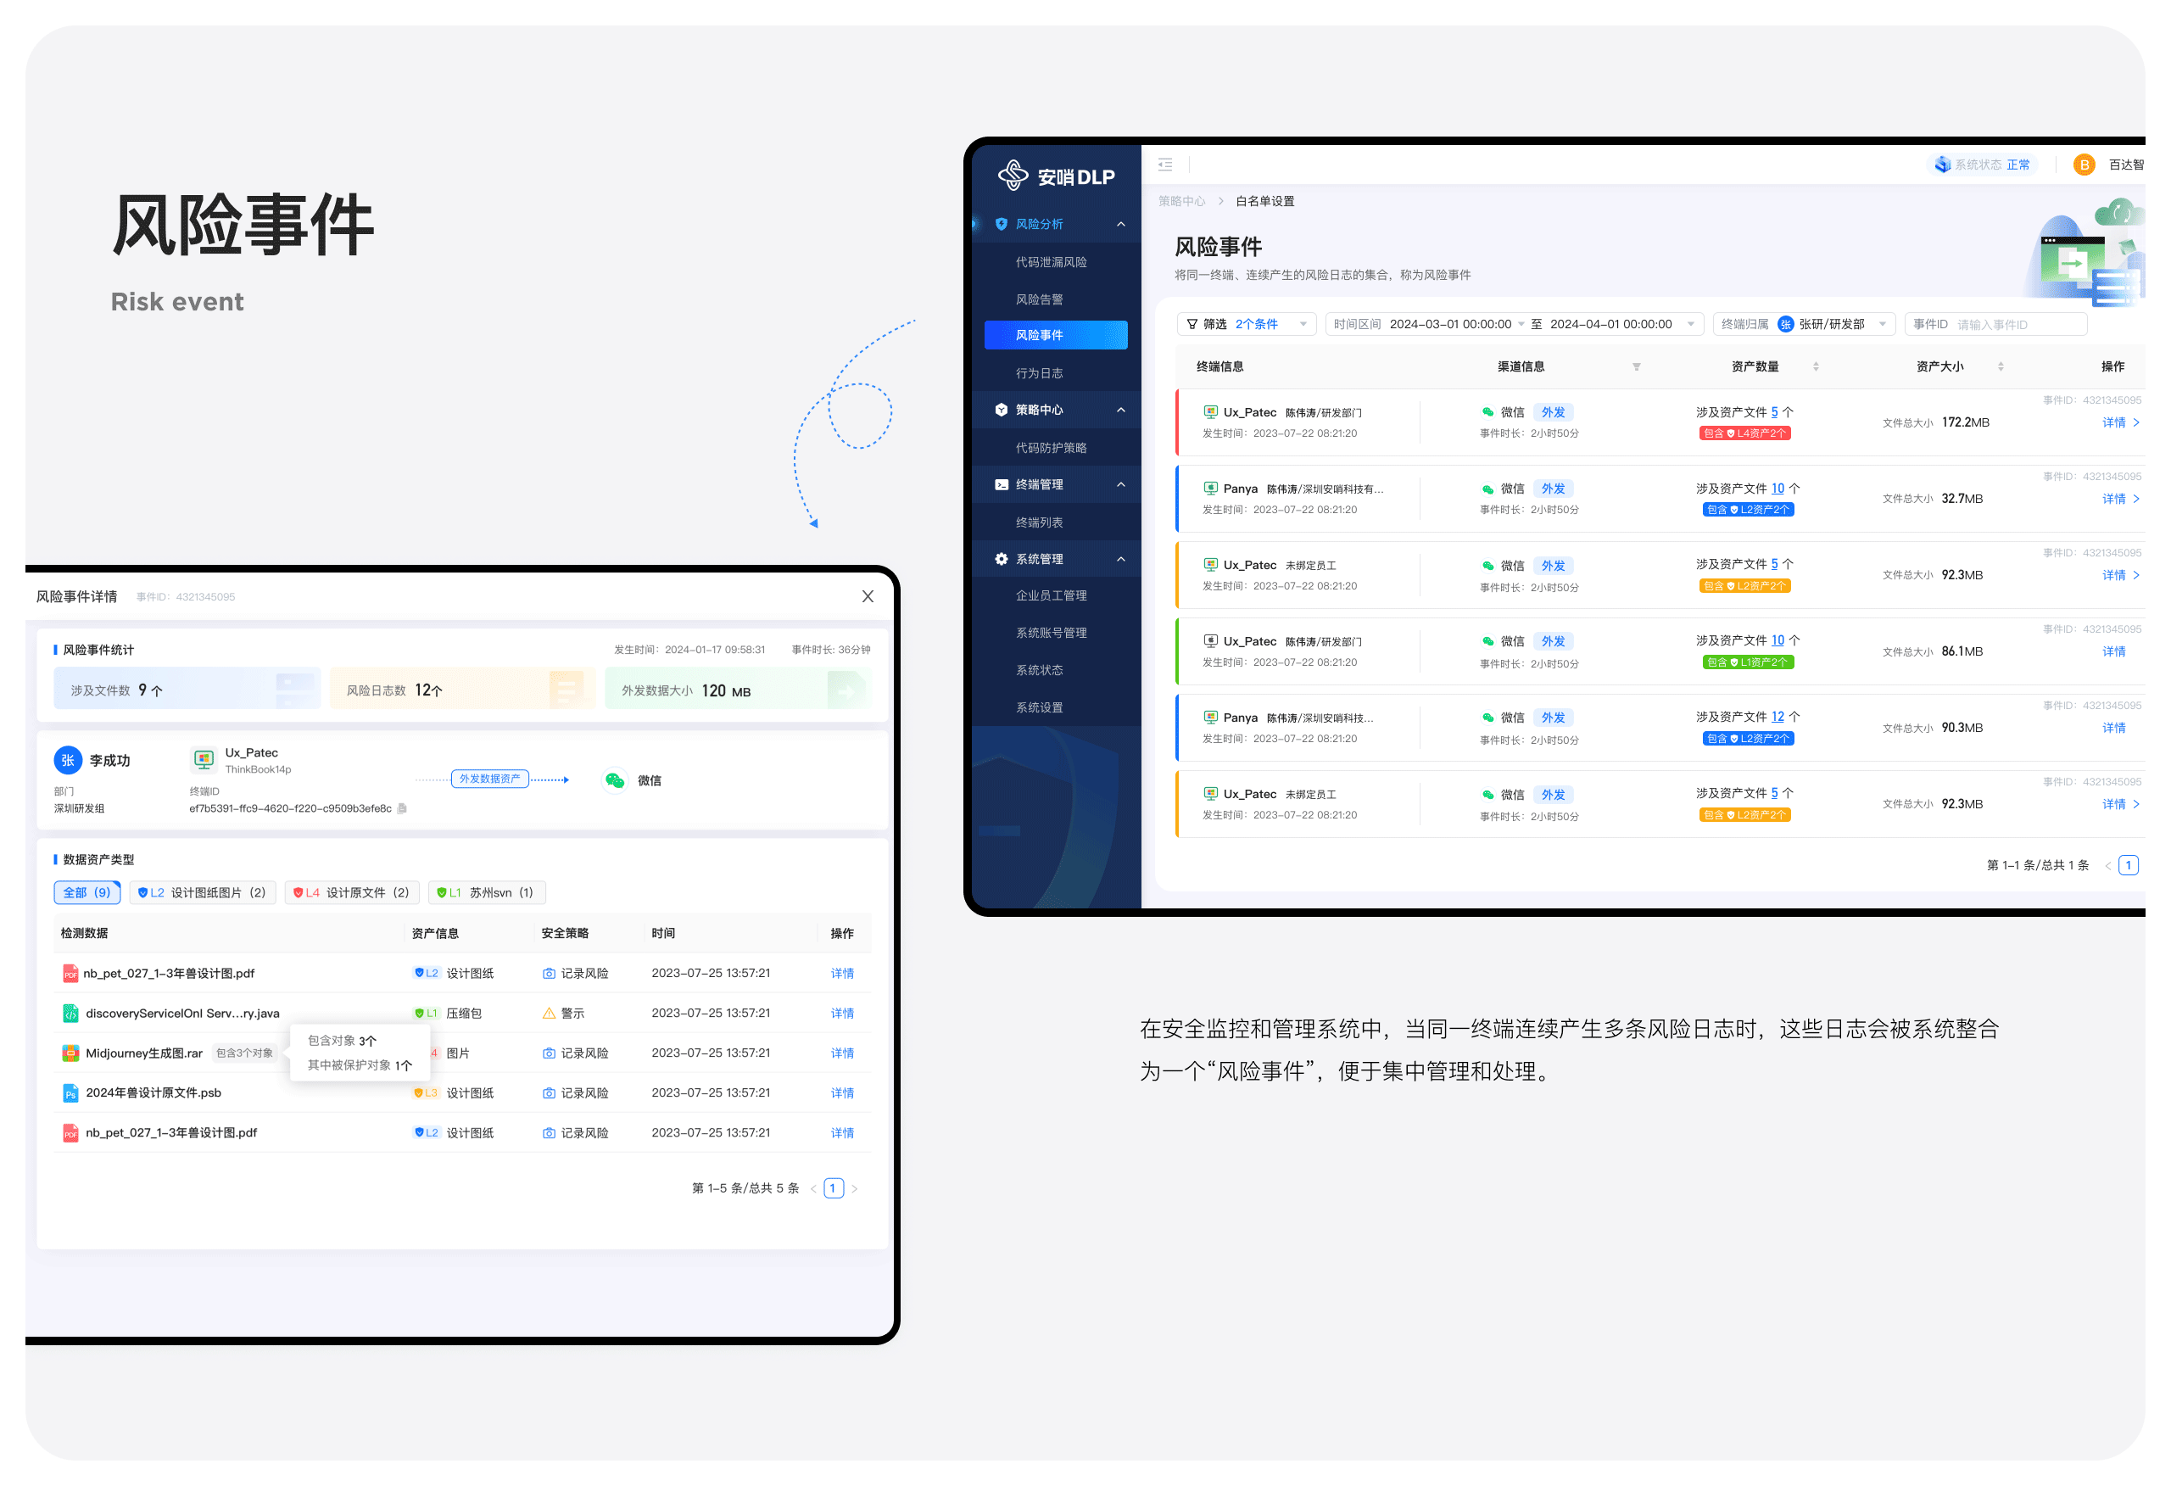Close the 风险事件详情 dialog

click(867, 596)
